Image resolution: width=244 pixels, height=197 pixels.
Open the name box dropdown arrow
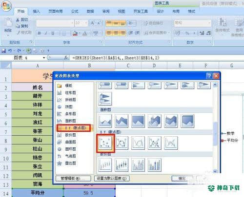(44, 58)
